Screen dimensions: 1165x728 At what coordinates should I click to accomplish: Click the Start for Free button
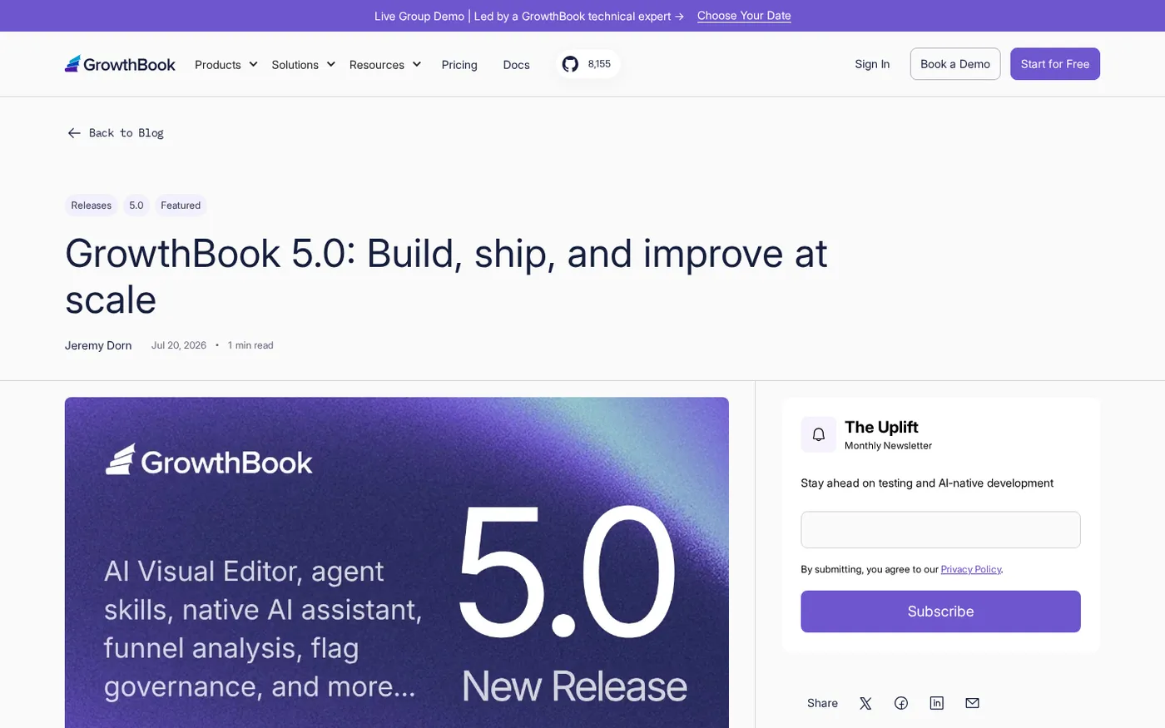tap(1055, 64)
